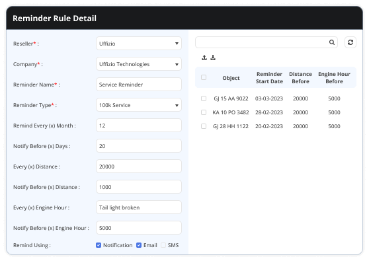The image size is (369, 261).
Task: Click the Notify Before (x) Distance field
Action: [139, 187]
